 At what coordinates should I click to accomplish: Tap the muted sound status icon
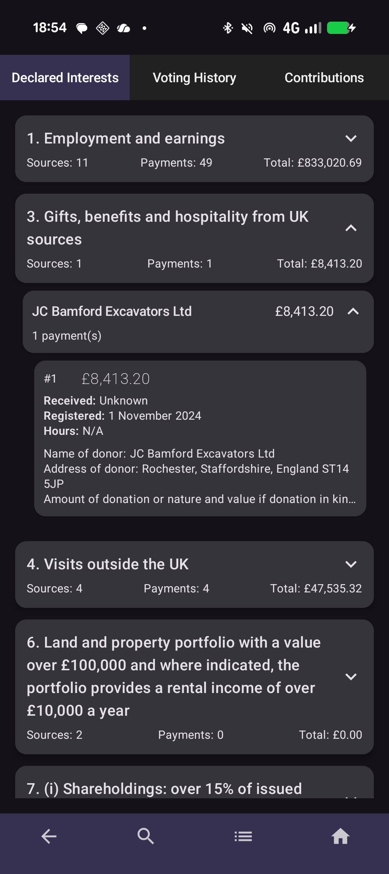[x=247, y=28]
